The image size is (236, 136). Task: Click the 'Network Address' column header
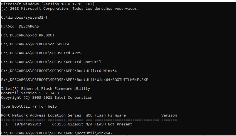29,115
